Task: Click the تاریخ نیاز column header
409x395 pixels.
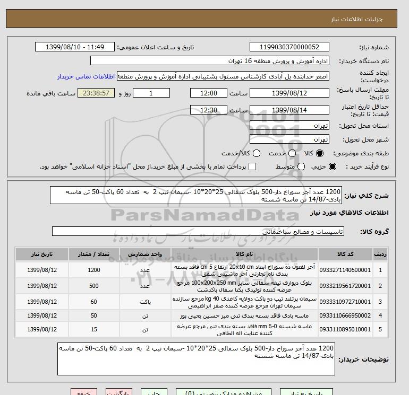Action: pyautogui.click(x=42, y=254)
